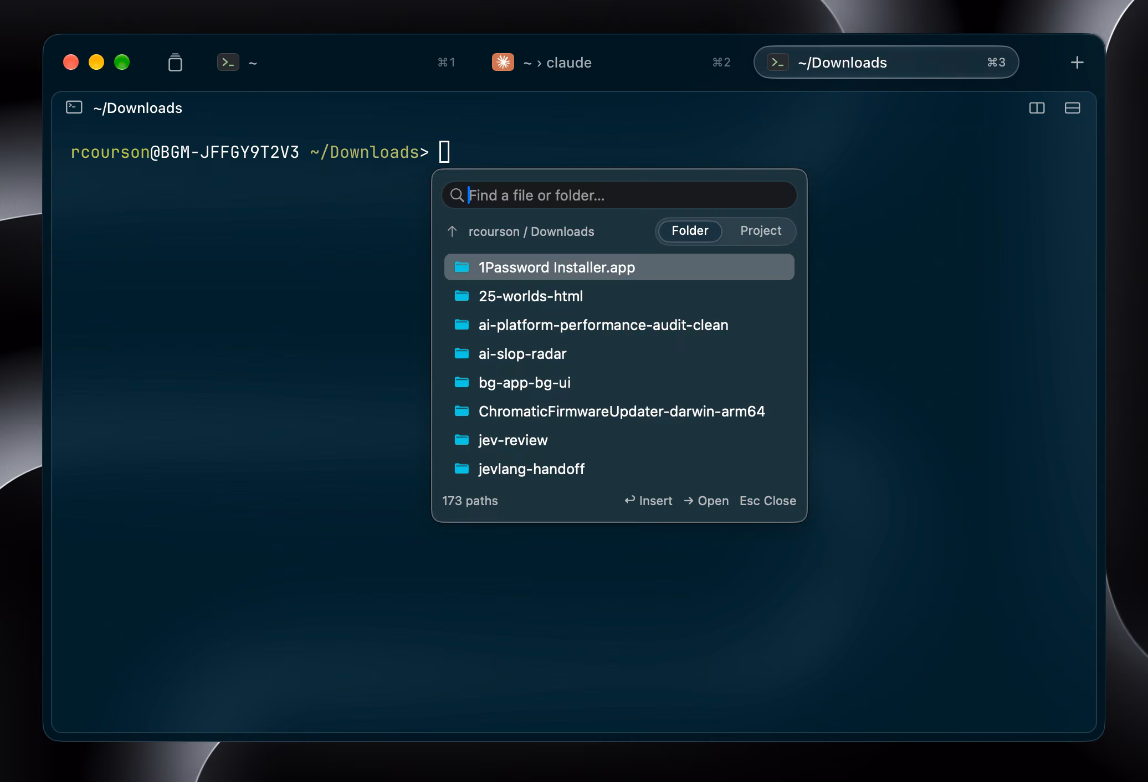Viewport: 1148px width, 782px height.
Task: Select ChromaticFirmwareUpdater-darwin-arm64 folder
Action: coord(619,411)
